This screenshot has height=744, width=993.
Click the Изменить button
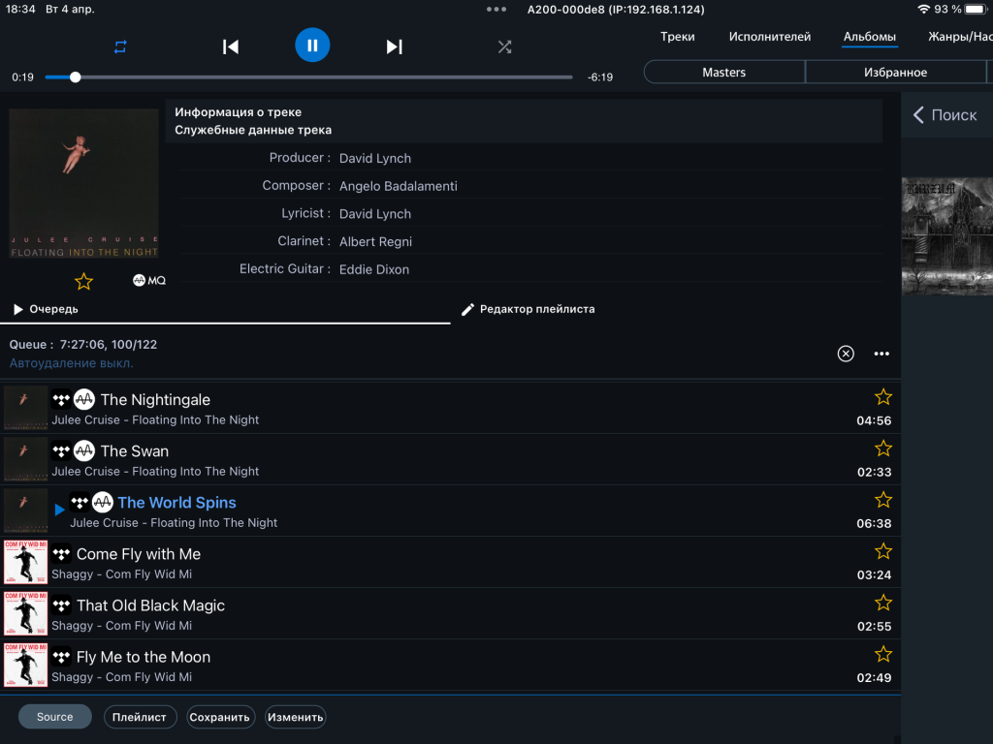point(295,717)
